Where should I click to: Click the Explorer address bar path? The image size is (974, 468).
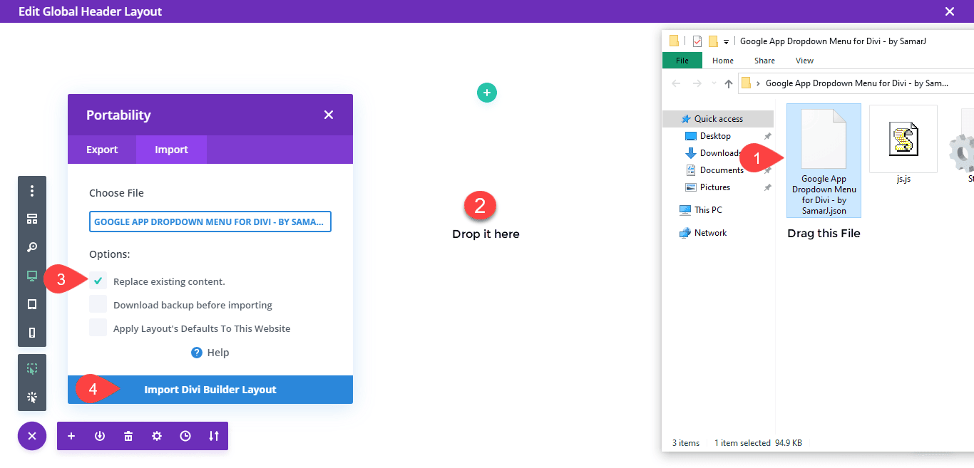pos(856,83)
